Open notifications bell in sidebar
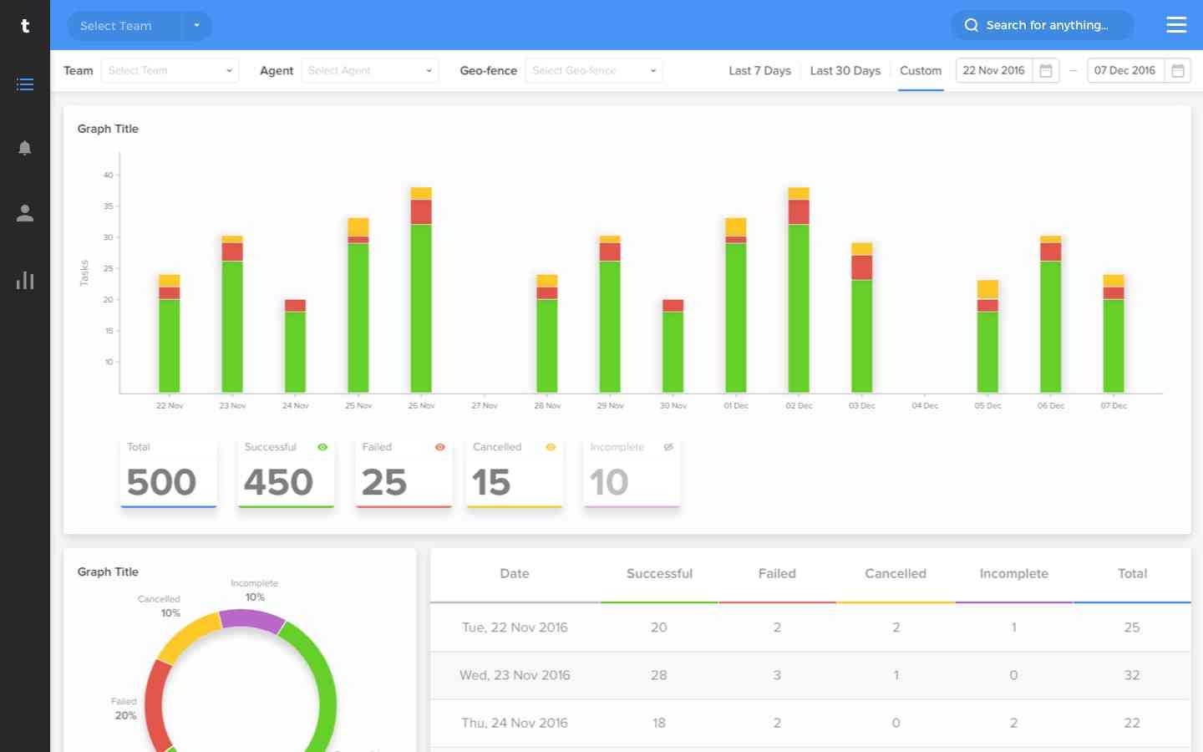The width and height of the screenshot is (1203, 752). coord(25,148)
